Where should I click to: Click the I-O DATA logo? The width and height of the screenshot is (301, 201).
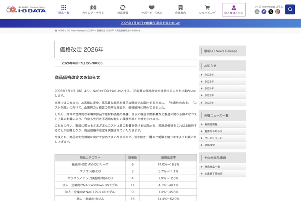(x=26, y=9)
